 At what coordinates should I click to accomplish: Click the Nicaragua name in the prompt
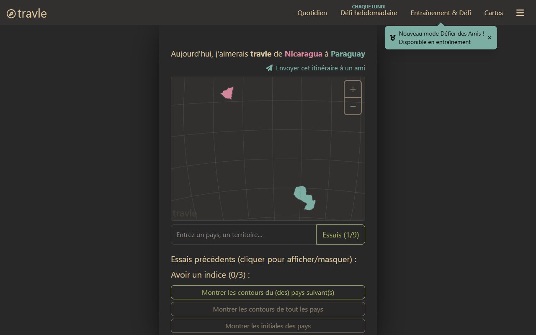pyautogui.click(x=304, y=54)
